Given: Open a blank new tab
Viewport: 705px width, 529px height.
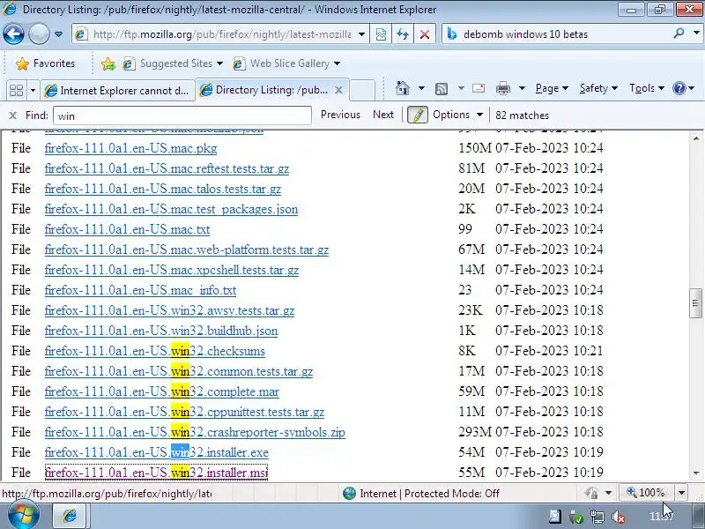Looking at the screenshot, I should [x=362, y=90].
